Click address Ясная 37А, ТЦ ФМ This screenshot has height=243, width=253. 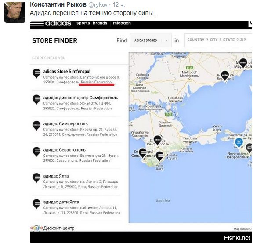95,103
